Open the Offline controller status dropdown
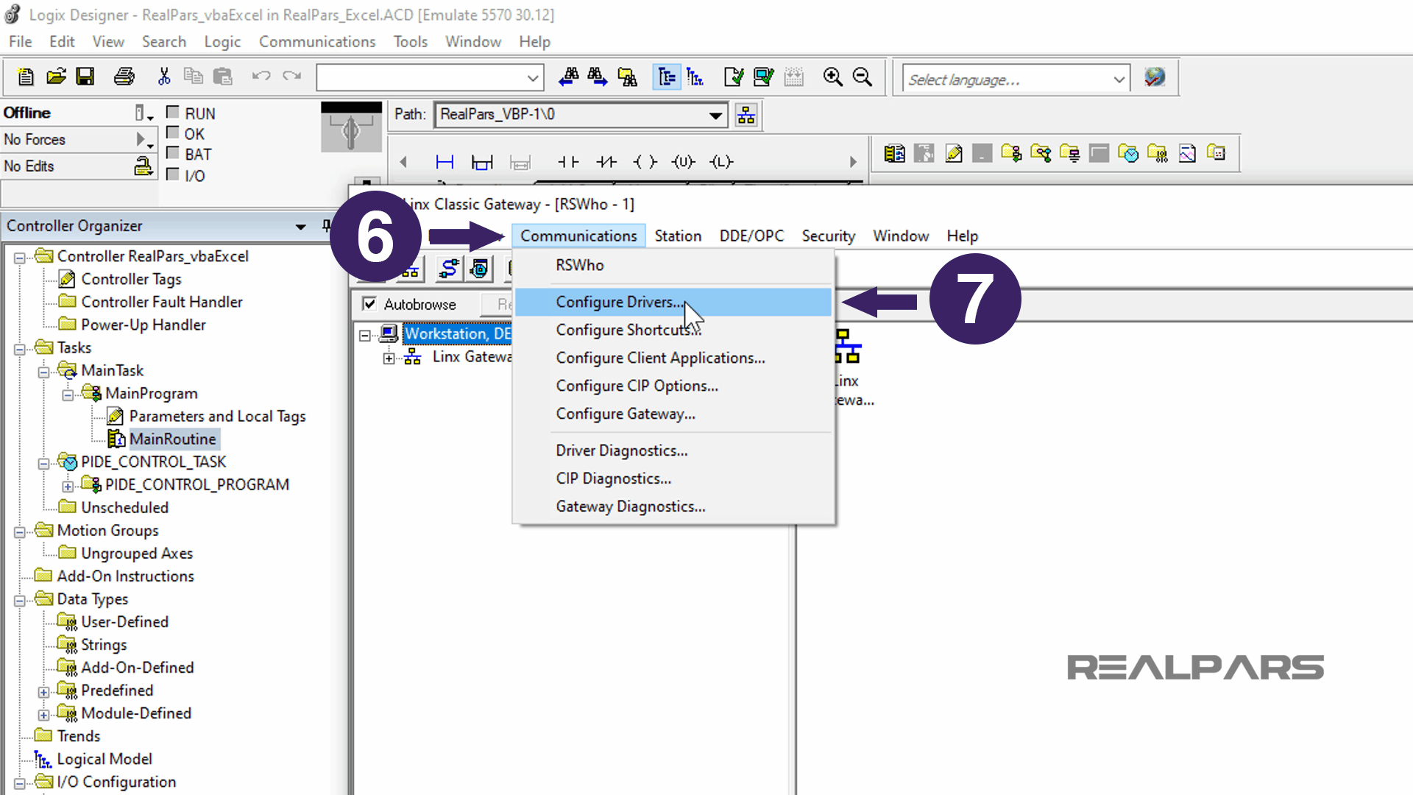Viewport: 1413px width, 795px height. click(x=144, y=113)
